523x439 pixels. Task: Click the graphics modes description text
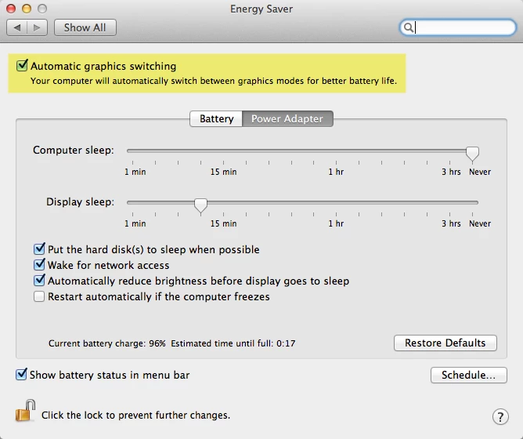click(214, 81)
